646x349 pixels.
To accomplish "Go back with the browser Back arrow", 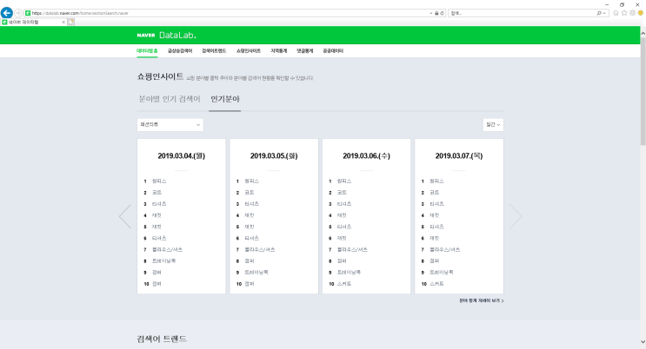I will [7, 13].
